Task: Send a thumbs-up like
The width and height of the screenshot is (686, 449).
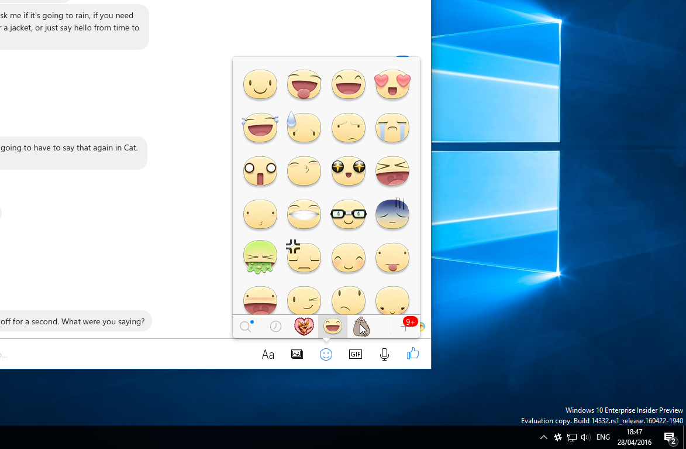Action: coord(413,354)
